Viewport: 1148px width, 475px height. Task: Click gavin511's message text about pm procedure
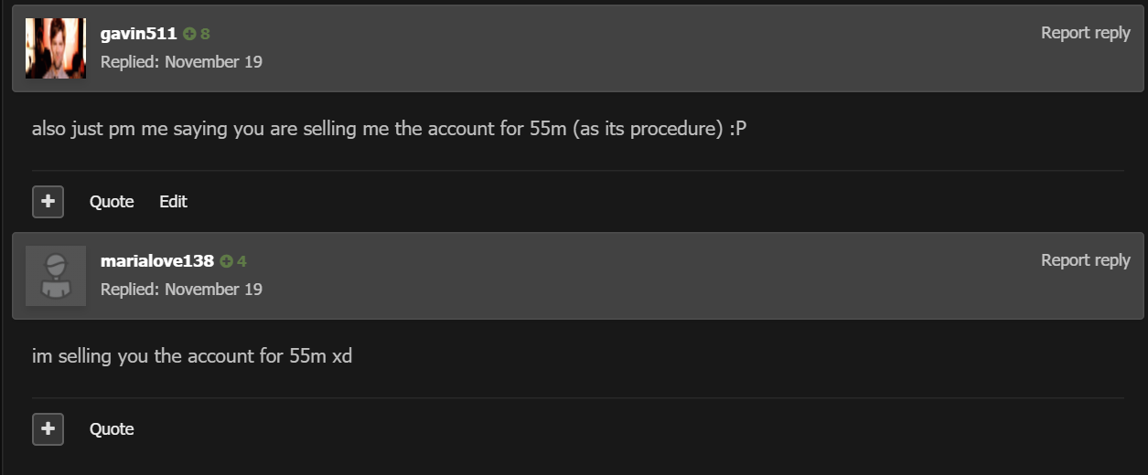point(389,129)
